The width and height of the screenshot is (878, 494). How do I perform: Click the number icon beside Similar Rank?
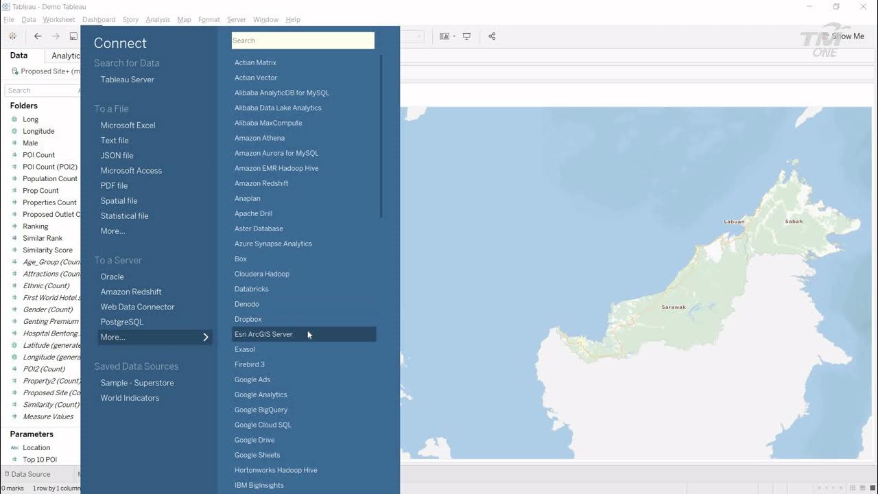point(14,238)
